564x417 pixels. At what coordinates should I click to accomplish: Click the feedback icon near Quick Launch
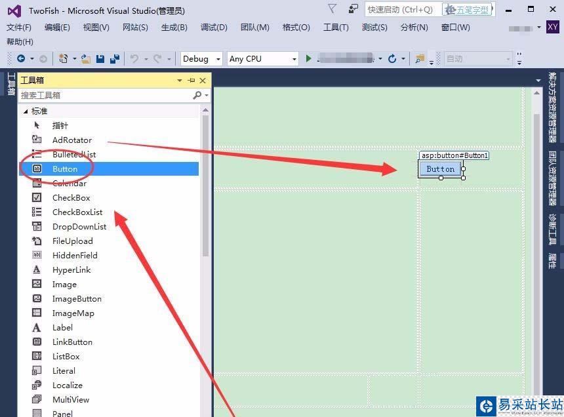coord(353,9)
